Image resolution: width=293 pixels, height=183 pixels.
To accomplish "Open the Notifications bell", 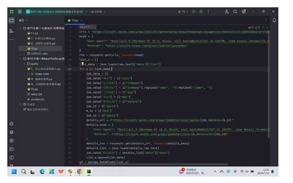I will [274, 20].
